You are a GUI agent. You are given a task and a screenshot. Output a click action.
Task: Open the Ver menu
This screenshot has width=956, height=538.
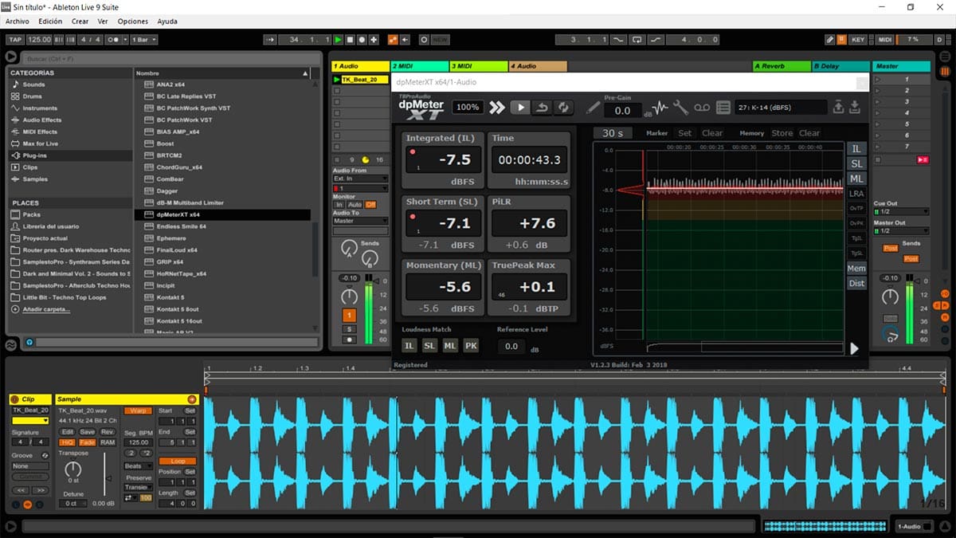click(103, 22)
